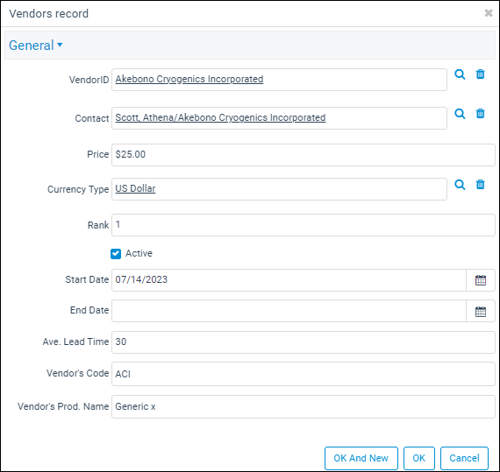Open Start Date calendar picker
Image resolution: width=500 pixels, height=472 pixels.
pos(481,280)
